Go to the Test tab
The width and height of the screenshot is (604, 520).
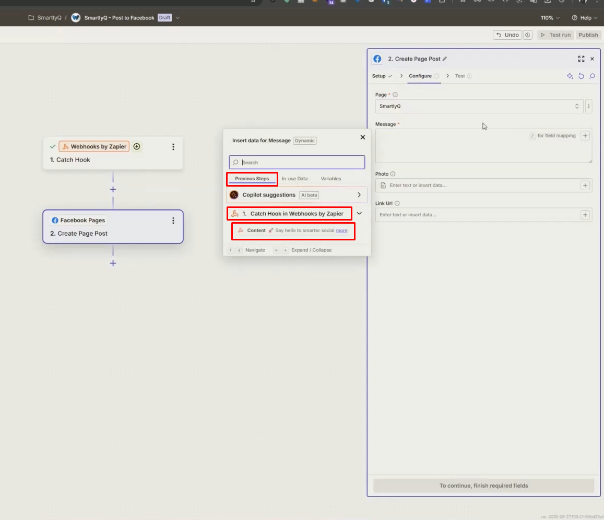click(464, 76)
